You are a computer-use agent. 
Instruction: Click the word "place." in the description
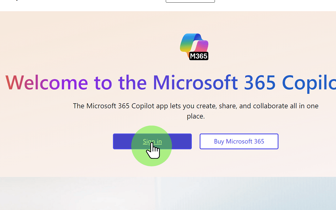click(x=196, y=116)
